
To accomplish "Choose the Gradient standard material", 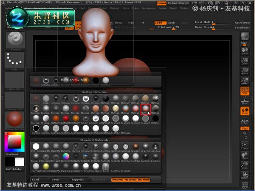I will click(x=136, y=147).
